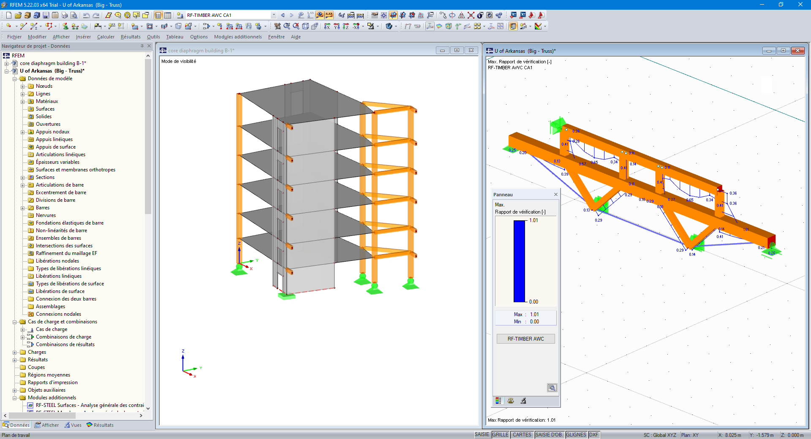Go to next result case arrow
The image size is (811, 439).
point(291,15)
